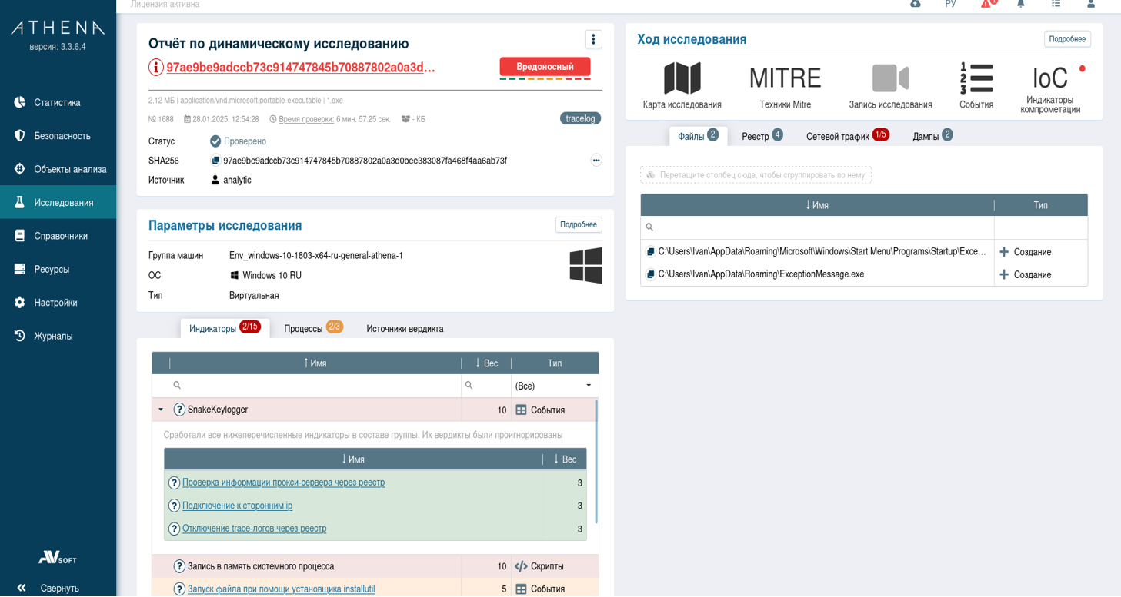Click the indicators list vertical scrollbar
Viewport: 1121px width, 597px height.
[x=596, y=461]
